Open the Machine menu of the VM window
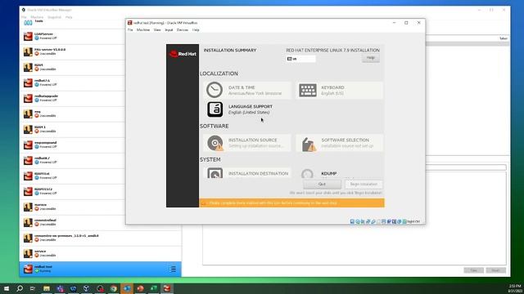Viewport: 524px width, 294px height. [x=143, y=30]
